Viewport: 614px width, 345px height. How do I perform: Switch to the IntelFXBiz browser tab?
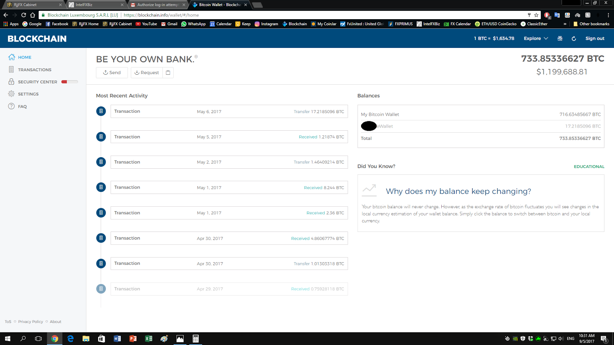(95, 5)
